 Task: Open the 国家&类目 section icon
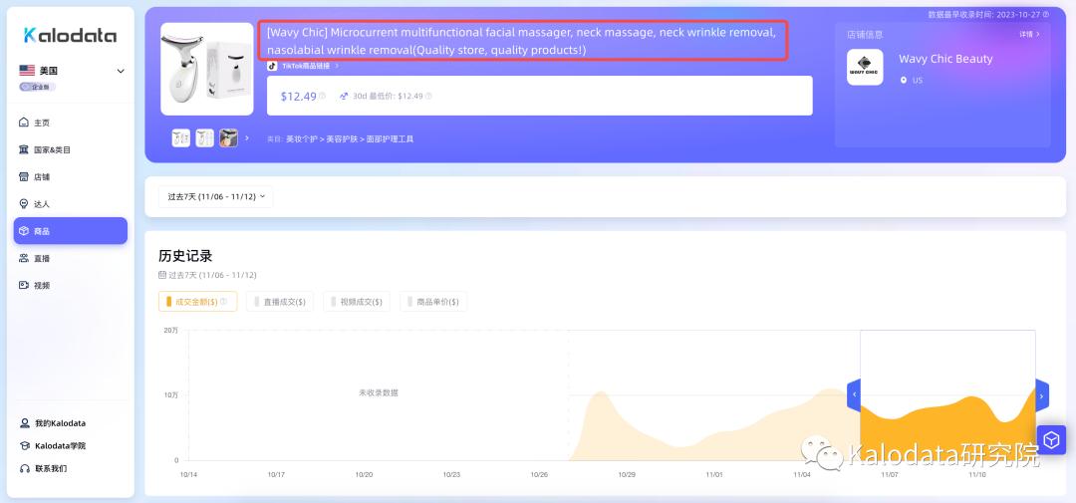[24, 149]
